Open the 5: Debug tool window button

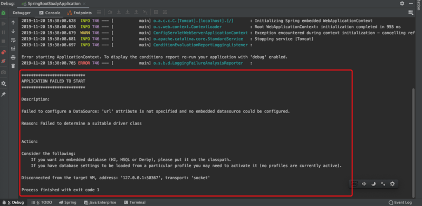pos(14,202)
